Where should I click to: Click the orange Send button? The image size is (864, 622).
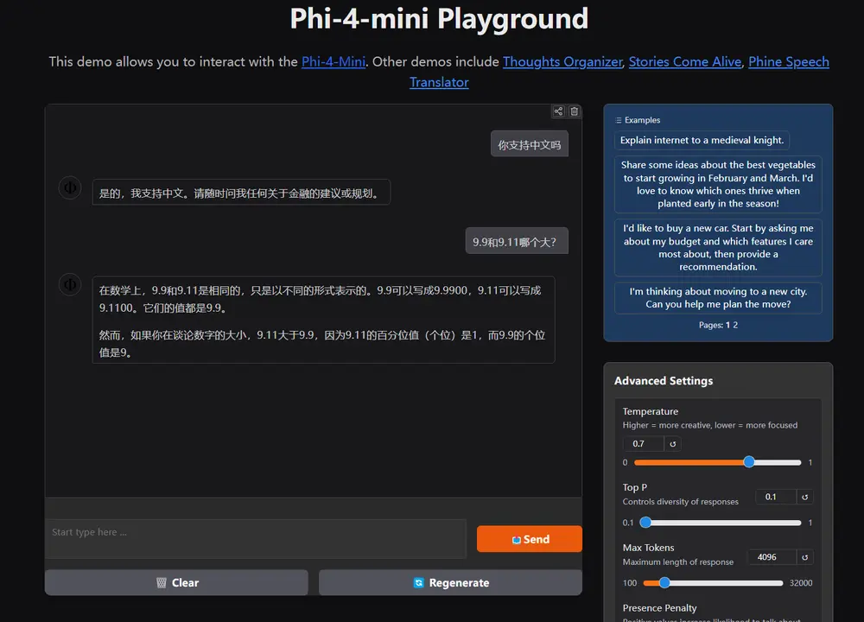(529, 539)
